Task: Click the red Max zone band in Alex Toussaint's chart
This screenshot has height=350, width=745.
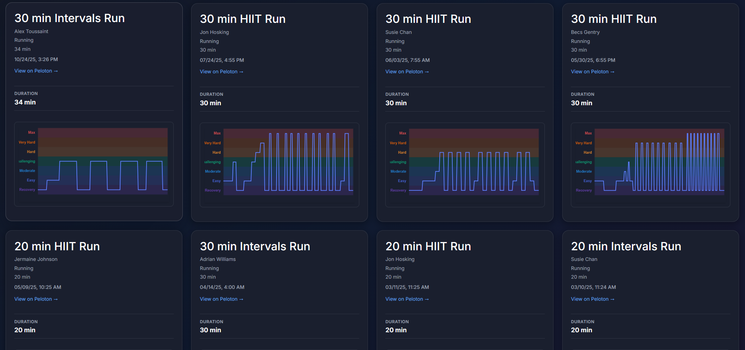Action: point(102,132)
